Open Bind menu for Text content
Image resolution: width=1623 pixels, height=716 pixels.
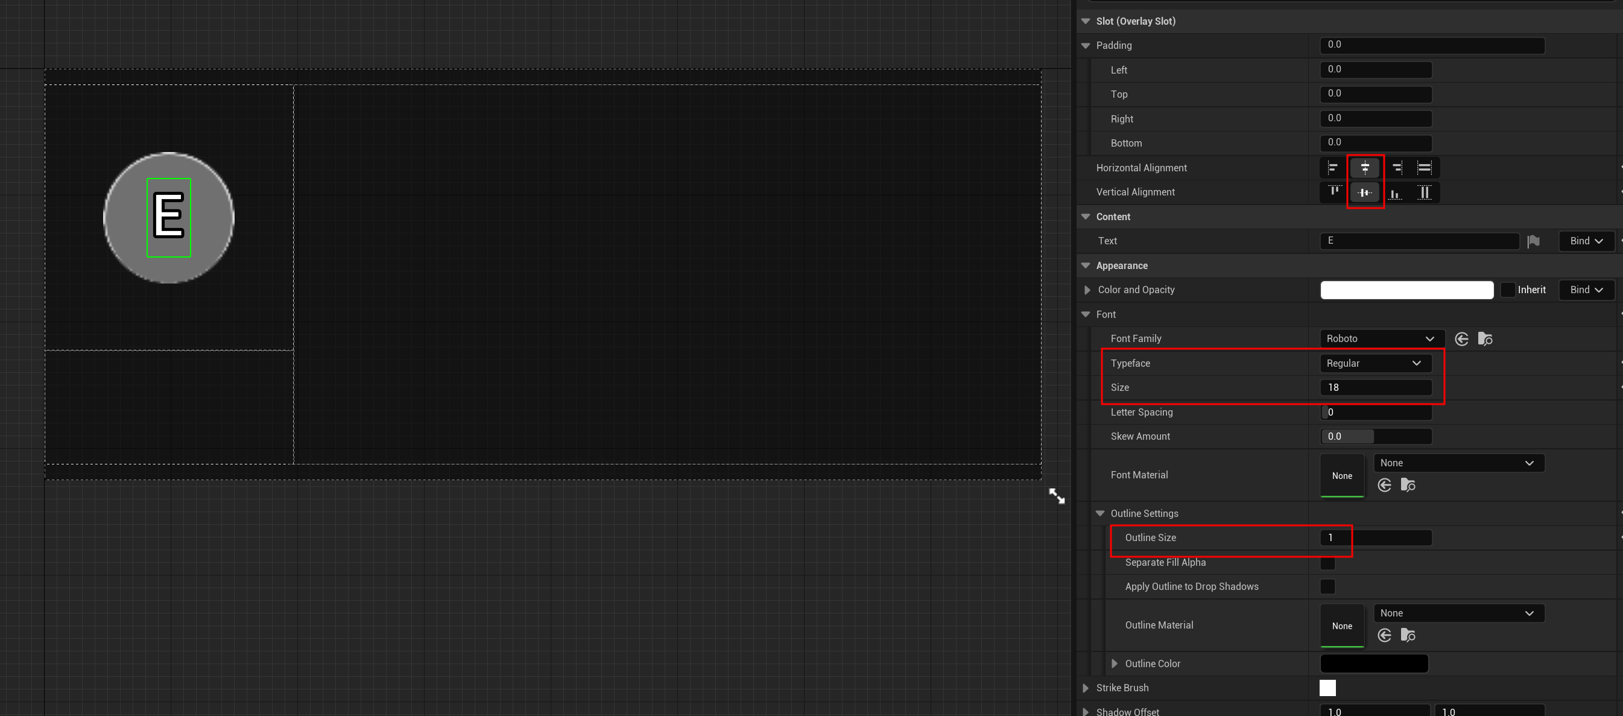[x=1586, y=241]
